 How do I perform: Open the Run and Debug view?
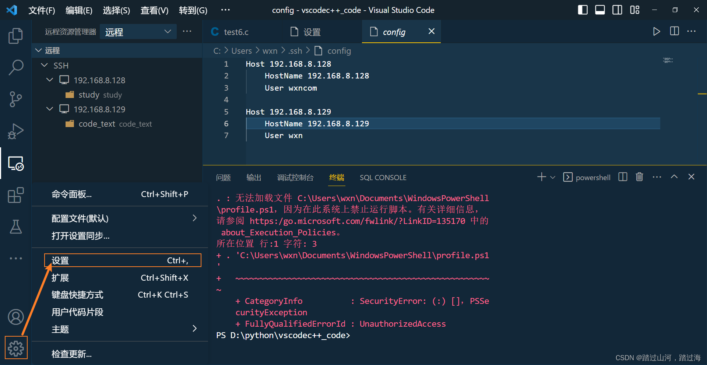pyautogui.click(x=15, y=131)
